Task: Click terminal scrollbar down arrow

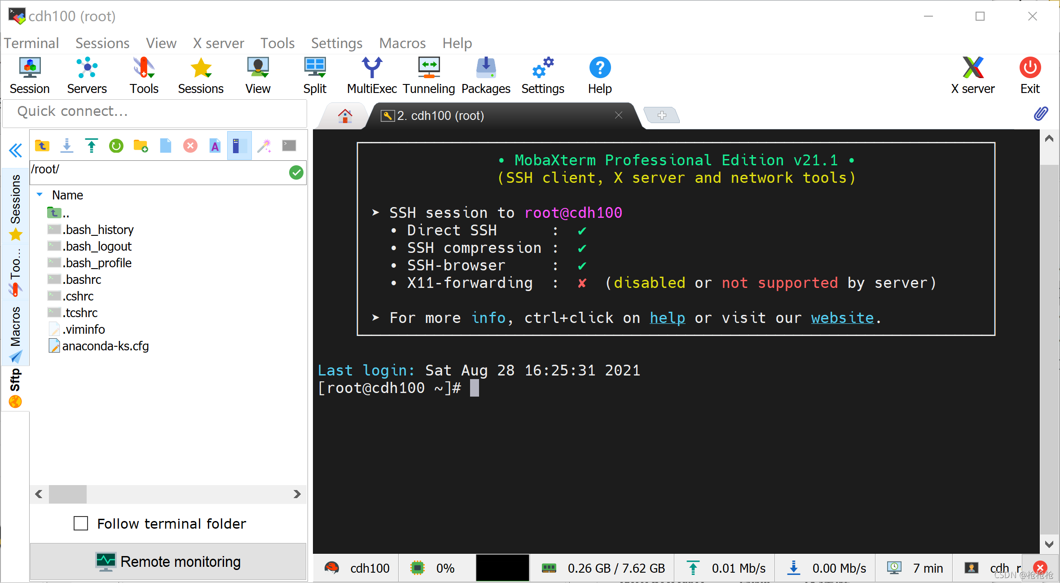Action: (x=1049, y=544)
